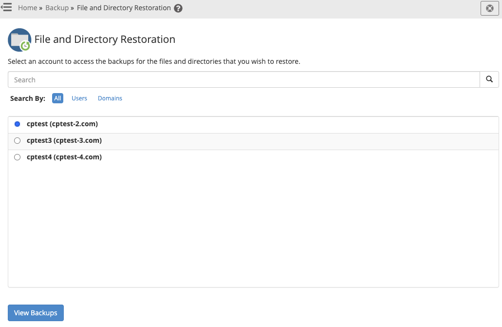Screen dimensions: 502x327
Task: Go to Home breadcrumb
Action: (x=28, y=8)
